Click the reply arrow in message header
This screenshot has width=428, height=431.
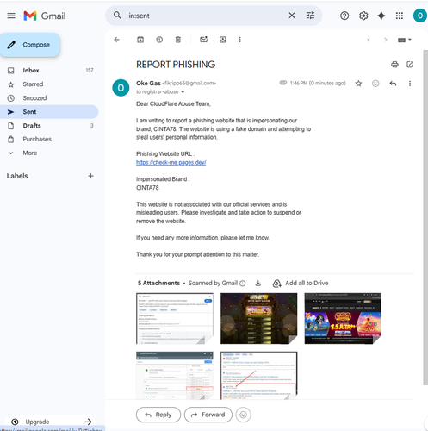click(x=393, y=84)
